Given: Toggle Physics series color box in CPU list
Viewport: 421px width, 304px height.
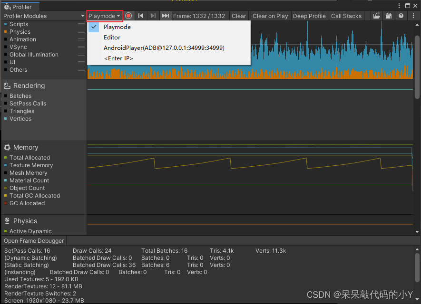Looking at the screenshot, I should click(5, 32).
